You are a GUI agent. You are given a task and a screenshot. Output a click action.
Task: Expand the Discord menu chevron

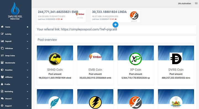click(28, 99)
